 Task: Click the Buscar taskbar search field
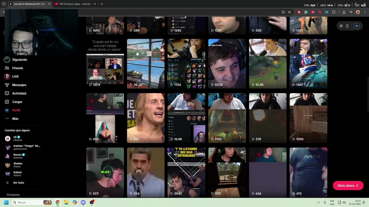click(32, 202)
